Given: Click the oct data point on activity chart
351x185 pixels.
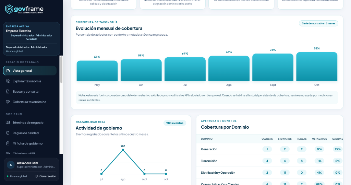Looking at the screenshot, I should [x=166, y=174].
